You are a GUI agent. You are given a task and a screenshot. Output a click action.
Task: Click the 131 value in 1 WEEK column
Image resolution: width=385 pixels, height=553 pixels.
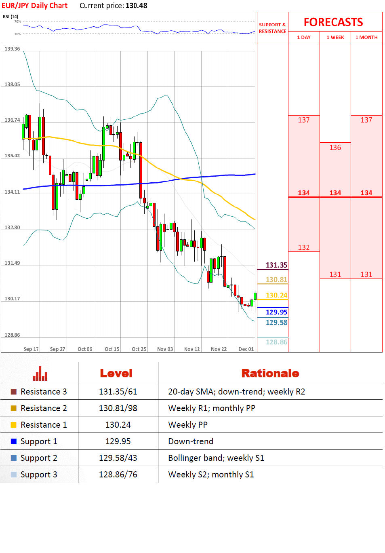pos(335,274)
